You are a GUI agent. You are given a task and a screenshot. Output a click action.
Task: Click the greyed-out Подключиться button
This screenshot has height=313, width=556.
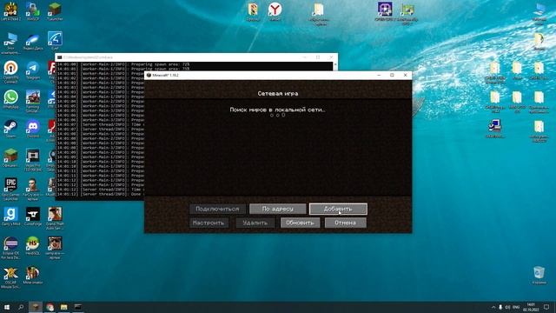[x=217, y=209]
